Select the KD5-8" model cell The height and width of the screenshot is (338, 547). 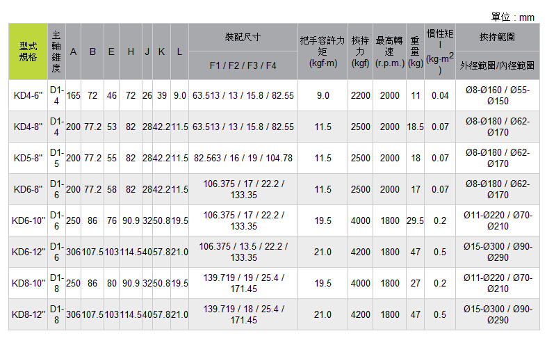click(x=28, y=158)
